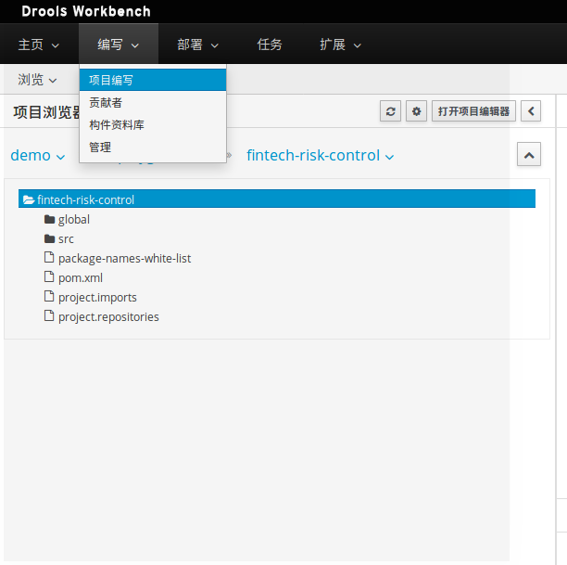Open the project.imports file
The width and height of the screenshot is (567, 565).
point(97,298)
